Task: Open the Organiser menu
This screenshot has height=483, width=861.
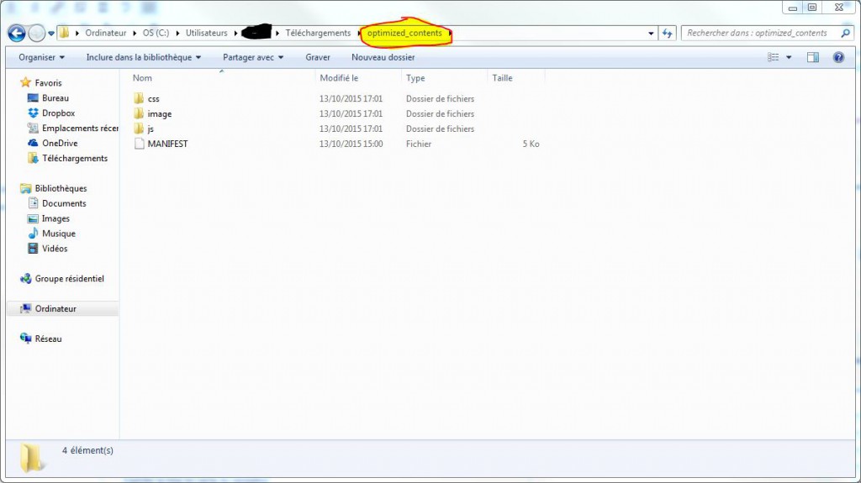Action: [x=41, y=57]
